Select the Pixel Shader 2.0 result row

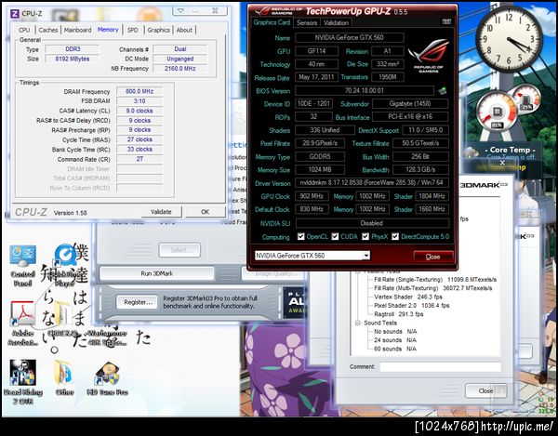pos(412,305)
